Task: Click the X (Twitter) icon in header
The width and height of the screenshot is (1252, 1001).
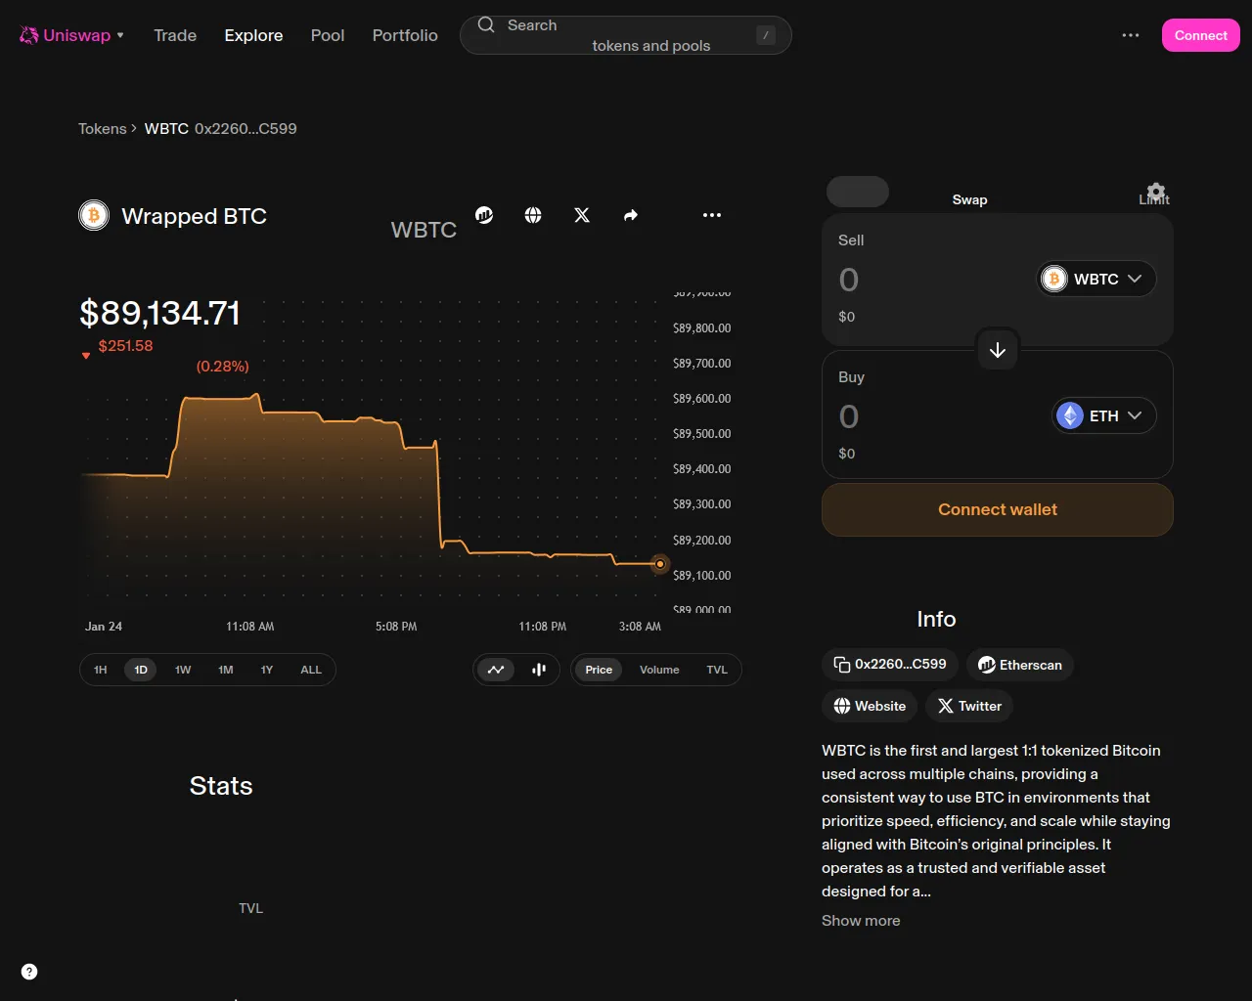Action: tap(582, 215)
